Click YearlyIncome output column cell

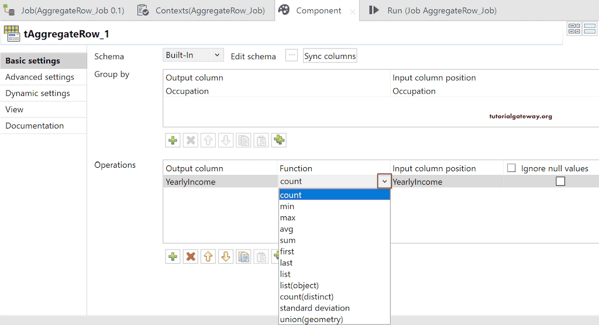tap(221, 182)
